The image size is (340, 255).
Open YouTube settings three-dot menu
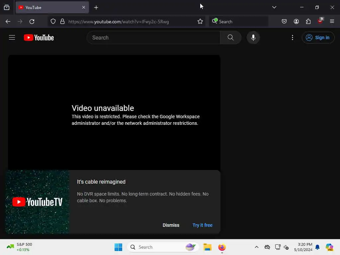pyautogui.click(x=292, y=38)
